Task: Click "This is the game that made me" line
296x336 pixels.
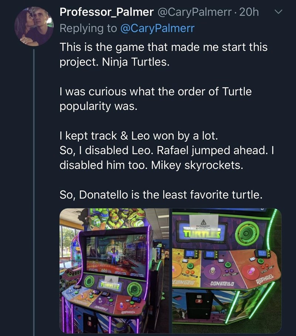Action: click(x=163, y=47)
